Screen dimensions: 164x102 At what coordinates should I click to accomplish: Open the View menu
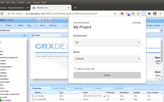tap(13, 3)
